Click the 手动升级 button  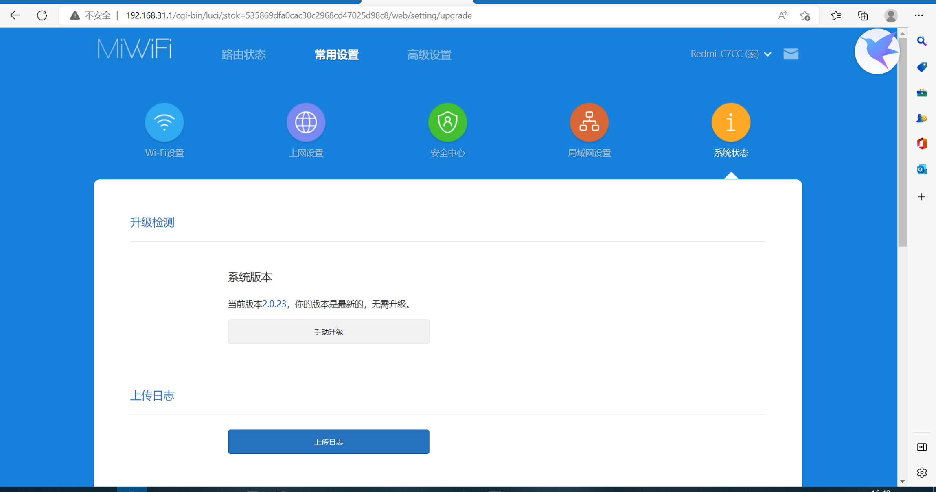click(328, 331)
